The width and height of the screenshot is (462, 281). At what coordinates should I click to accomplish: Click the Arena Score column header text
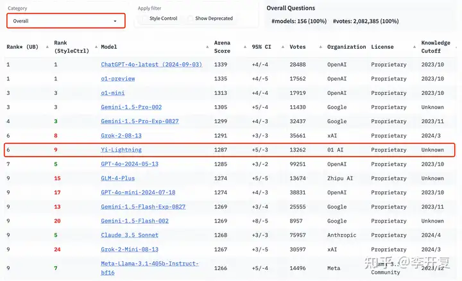(222, 47)
